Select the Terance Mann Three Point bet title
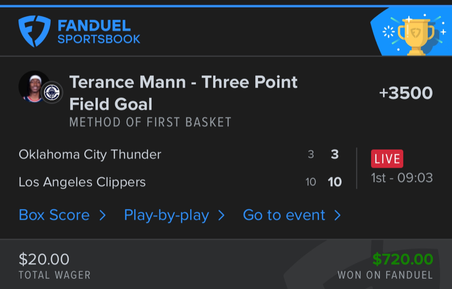452x289 pixels. (x=183, y=93)
